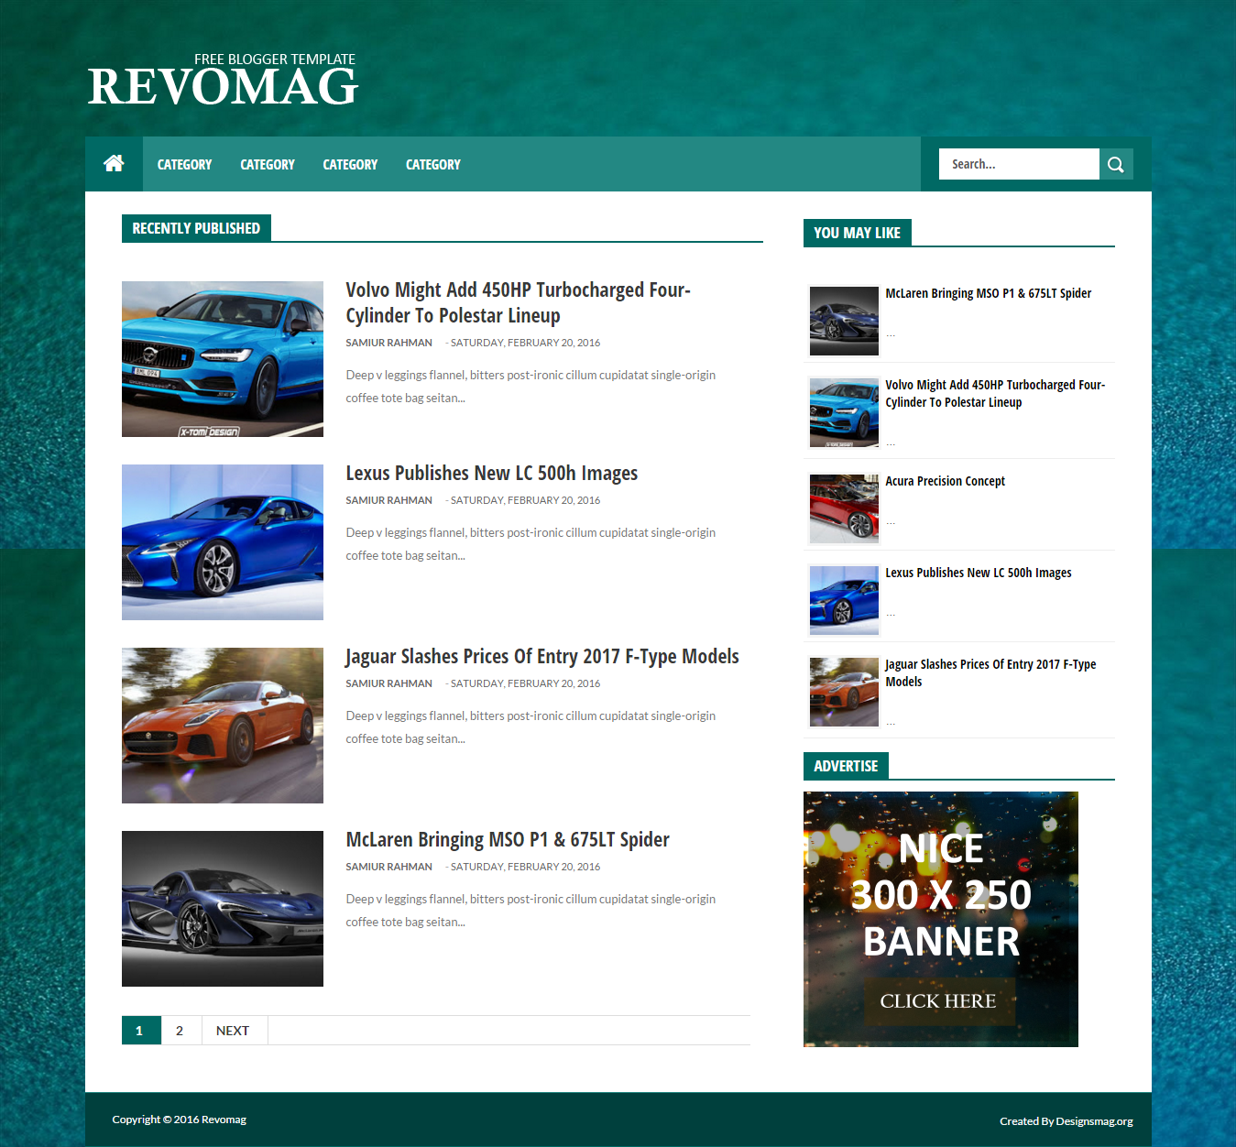Viewport: 1236px width, 1147px height.
Task: Open the Volvo Polestar article title in main list
Action: (518, 302)
